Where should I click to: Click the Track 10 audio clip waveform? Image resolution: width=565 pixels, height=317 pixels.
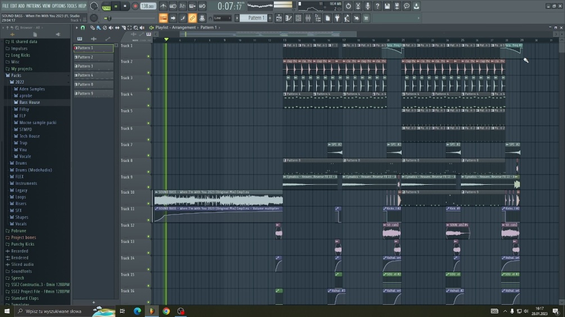pyautogui.click(x=218, y=200)
